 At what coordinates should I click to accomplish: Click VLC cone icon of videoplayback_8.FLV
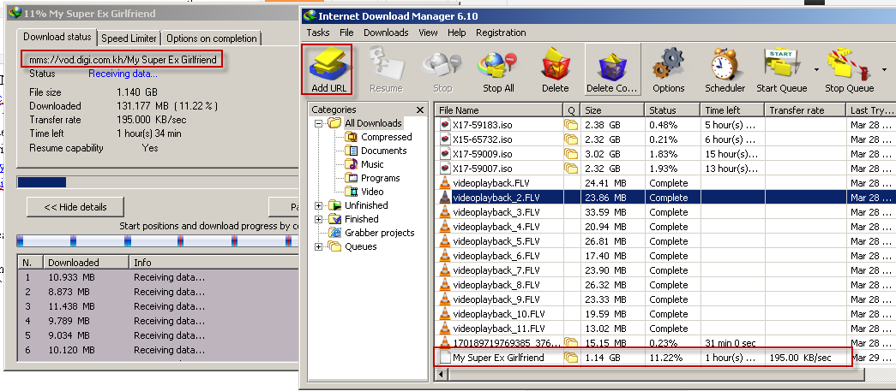click(445, 284)
